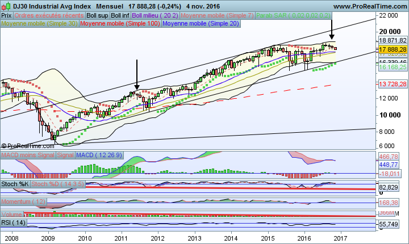Viewport: 409px width, 244px height.
Task: Click 2012 on the time axis
Action: click(x=157, y=238)
